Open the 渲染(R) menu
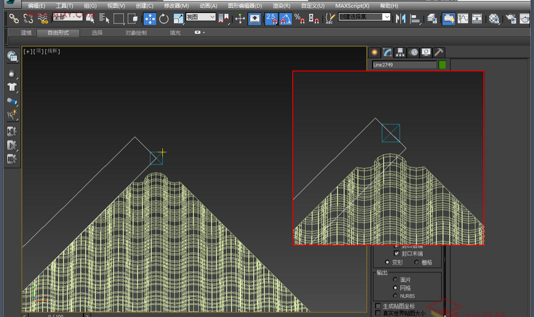This screenshot has width=534, height=317. [x=281, y=6]
